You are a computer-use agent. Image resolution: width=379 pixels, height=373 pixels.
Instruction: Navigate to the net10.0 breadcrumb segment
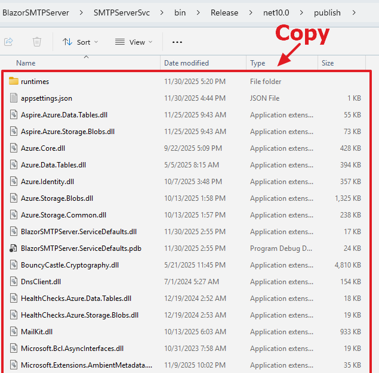276,13
